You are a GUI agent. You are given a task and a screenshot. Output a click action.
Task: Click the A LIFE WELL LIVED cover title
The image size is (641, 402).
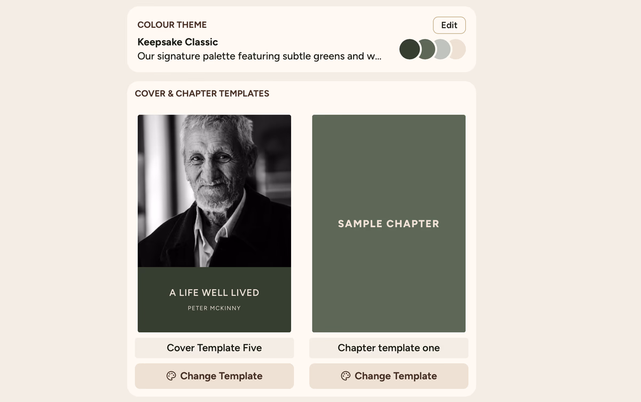click(x=214, y=293)
